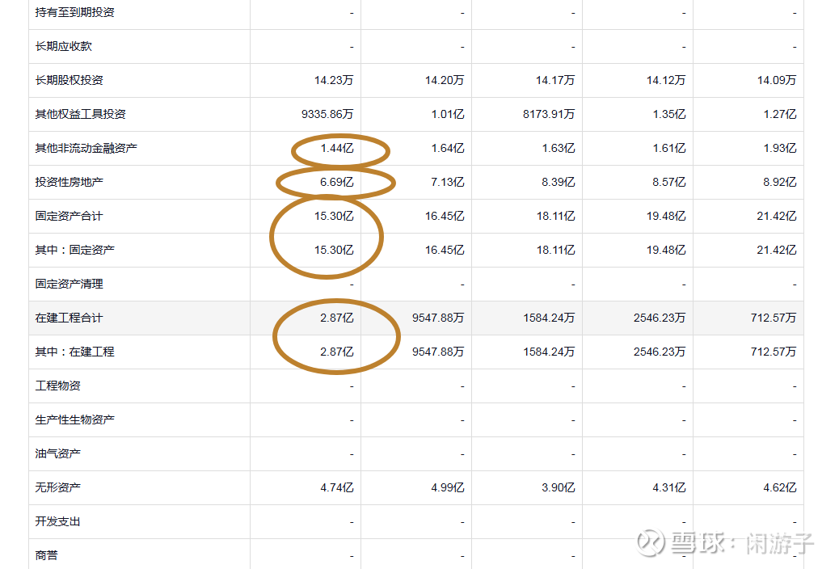Image resolution: width=839 pixels, height=569 pixels.
Task: Click the 其他非流动金融资产 row label
Action: pyautogui.click(x=86, y=149)
